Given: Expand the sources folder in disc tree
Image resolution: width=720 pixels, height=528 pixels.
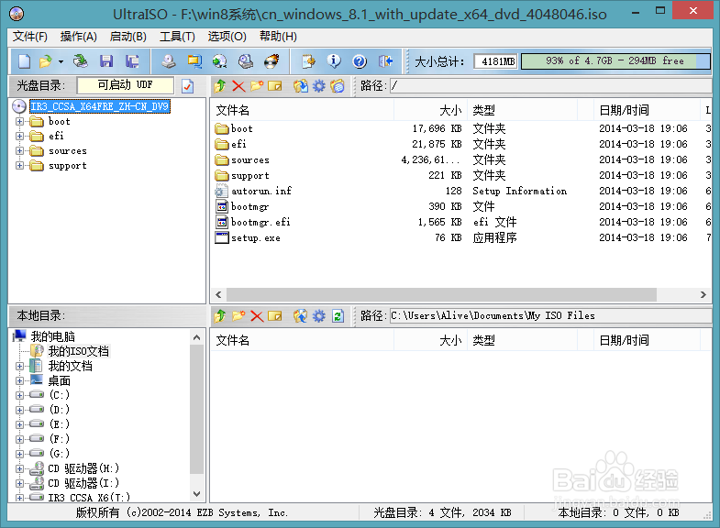Looking at the screenshot, I should coord(19,151).
